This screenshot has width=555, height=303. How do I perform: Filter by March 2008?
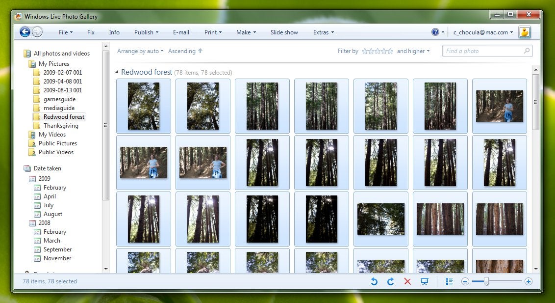(x=51, y=241)
